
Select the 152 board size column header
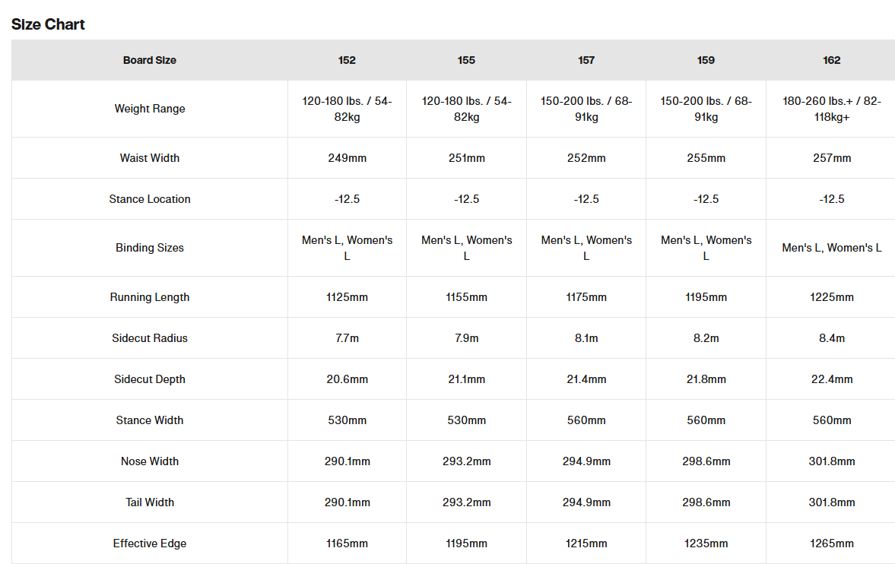(x=347, y=60)
